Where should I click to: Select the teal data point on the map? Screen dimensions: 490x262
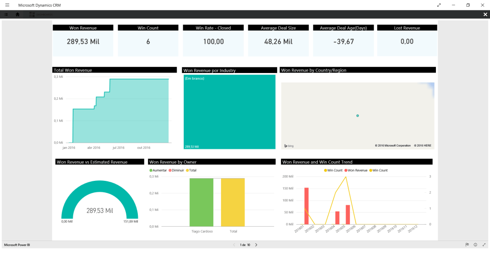coord(357,115)
